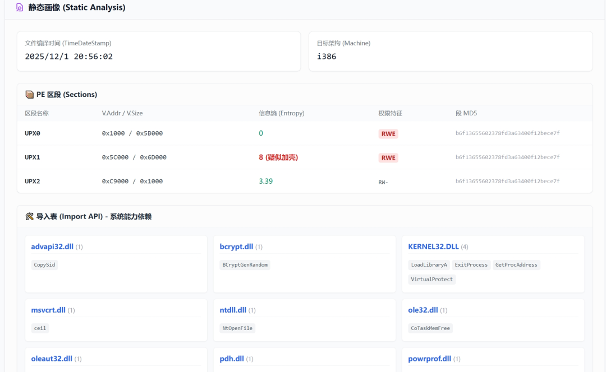Click the CopySid API tag
The width and height of the screenshot is (606, 372).
[44, 265]
